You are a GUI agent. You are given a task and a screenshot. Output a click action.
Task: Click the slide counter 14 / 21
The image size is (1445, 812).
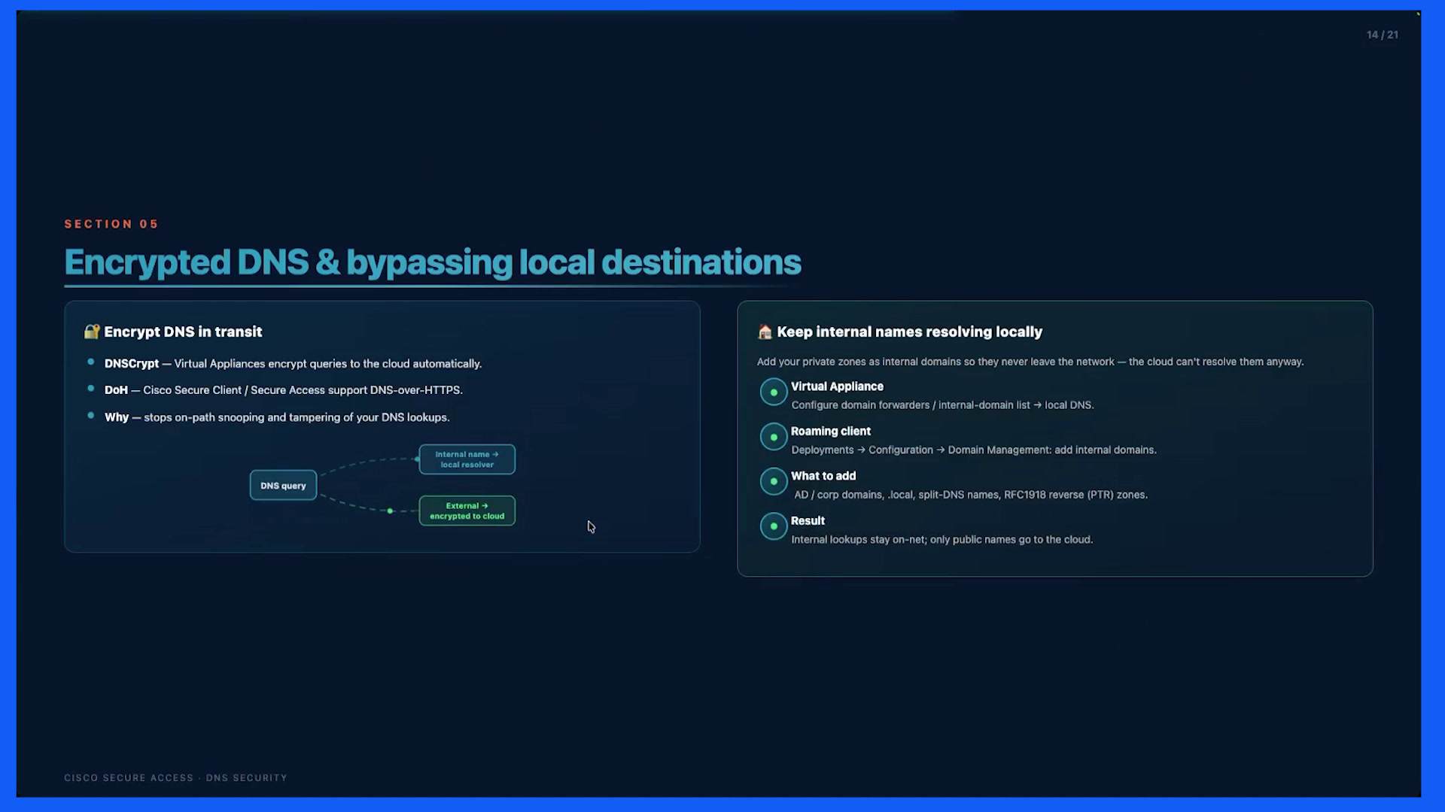point(1382,35)
